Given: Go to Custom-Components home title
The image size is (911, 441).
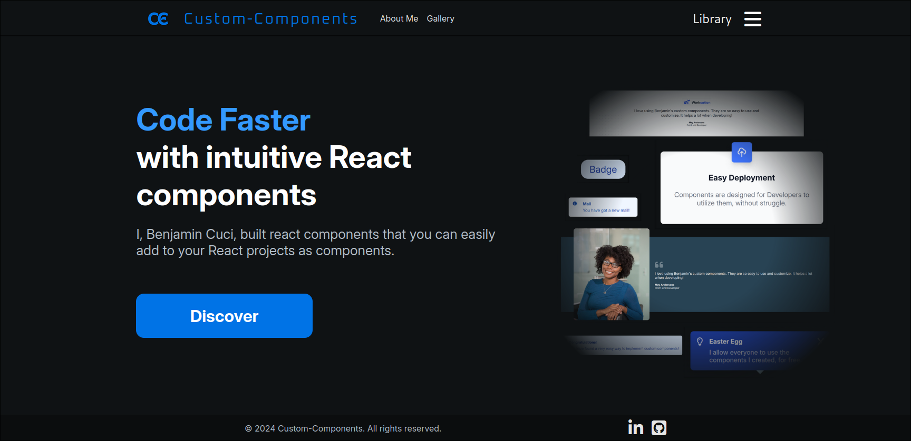Looking at the screenshot, I should coord(270,19).
